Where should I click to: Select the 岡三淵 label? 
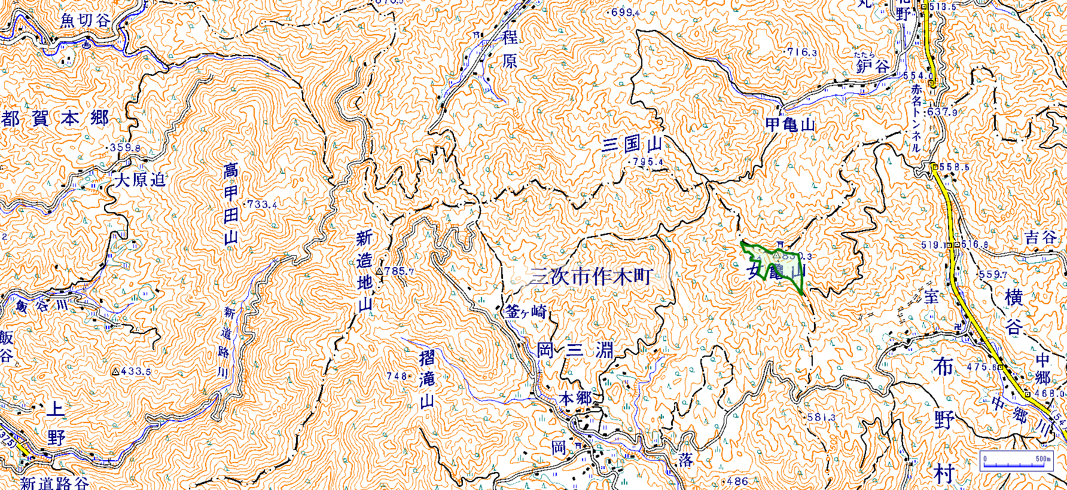pyautogui.click(x=575, y=350)
